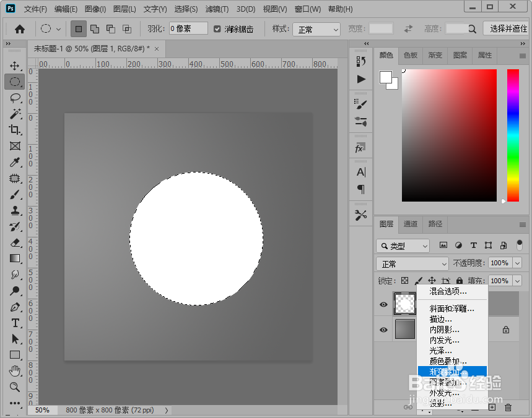Choose Add to Selection mode

coord(95,29)
